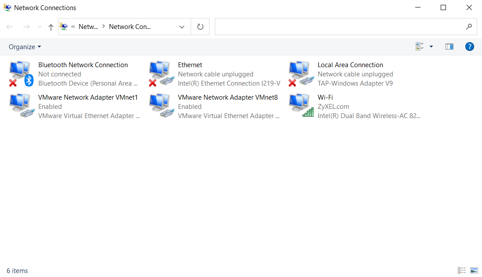Click the 'VMware Network Adapter VMnet1' name

pos(88,97)
